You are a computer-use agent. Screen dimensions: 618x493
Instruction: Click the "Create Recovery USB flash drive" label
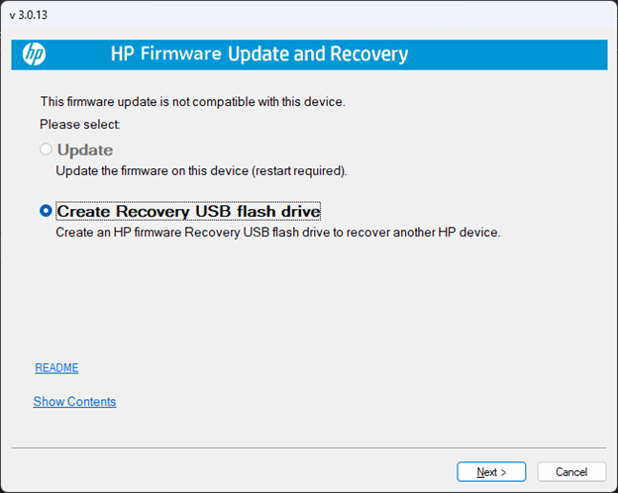tap(188, 211)
